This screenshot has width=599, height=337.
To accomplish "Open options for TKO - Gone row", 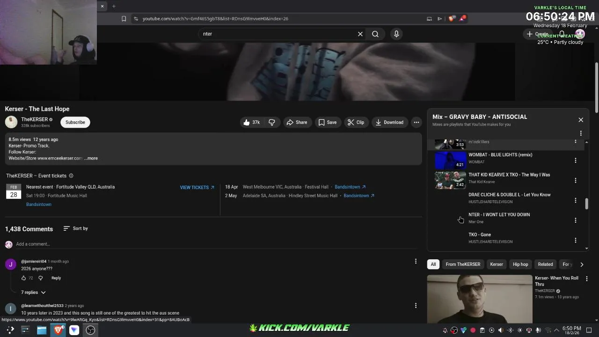I will click(576, 241).
